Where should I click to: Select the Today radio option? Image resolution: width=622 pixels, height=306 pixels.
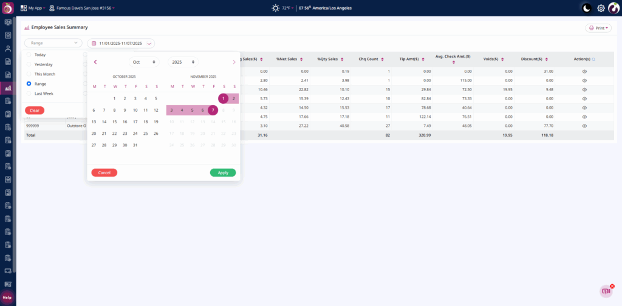[x=29, y=55]
